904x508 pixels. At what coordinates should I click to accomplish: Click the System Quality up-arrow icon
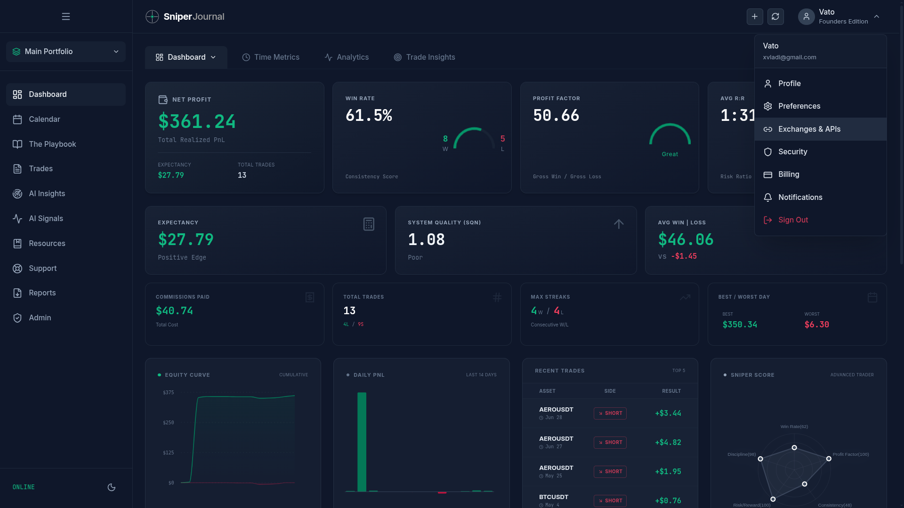click(619, 224)
